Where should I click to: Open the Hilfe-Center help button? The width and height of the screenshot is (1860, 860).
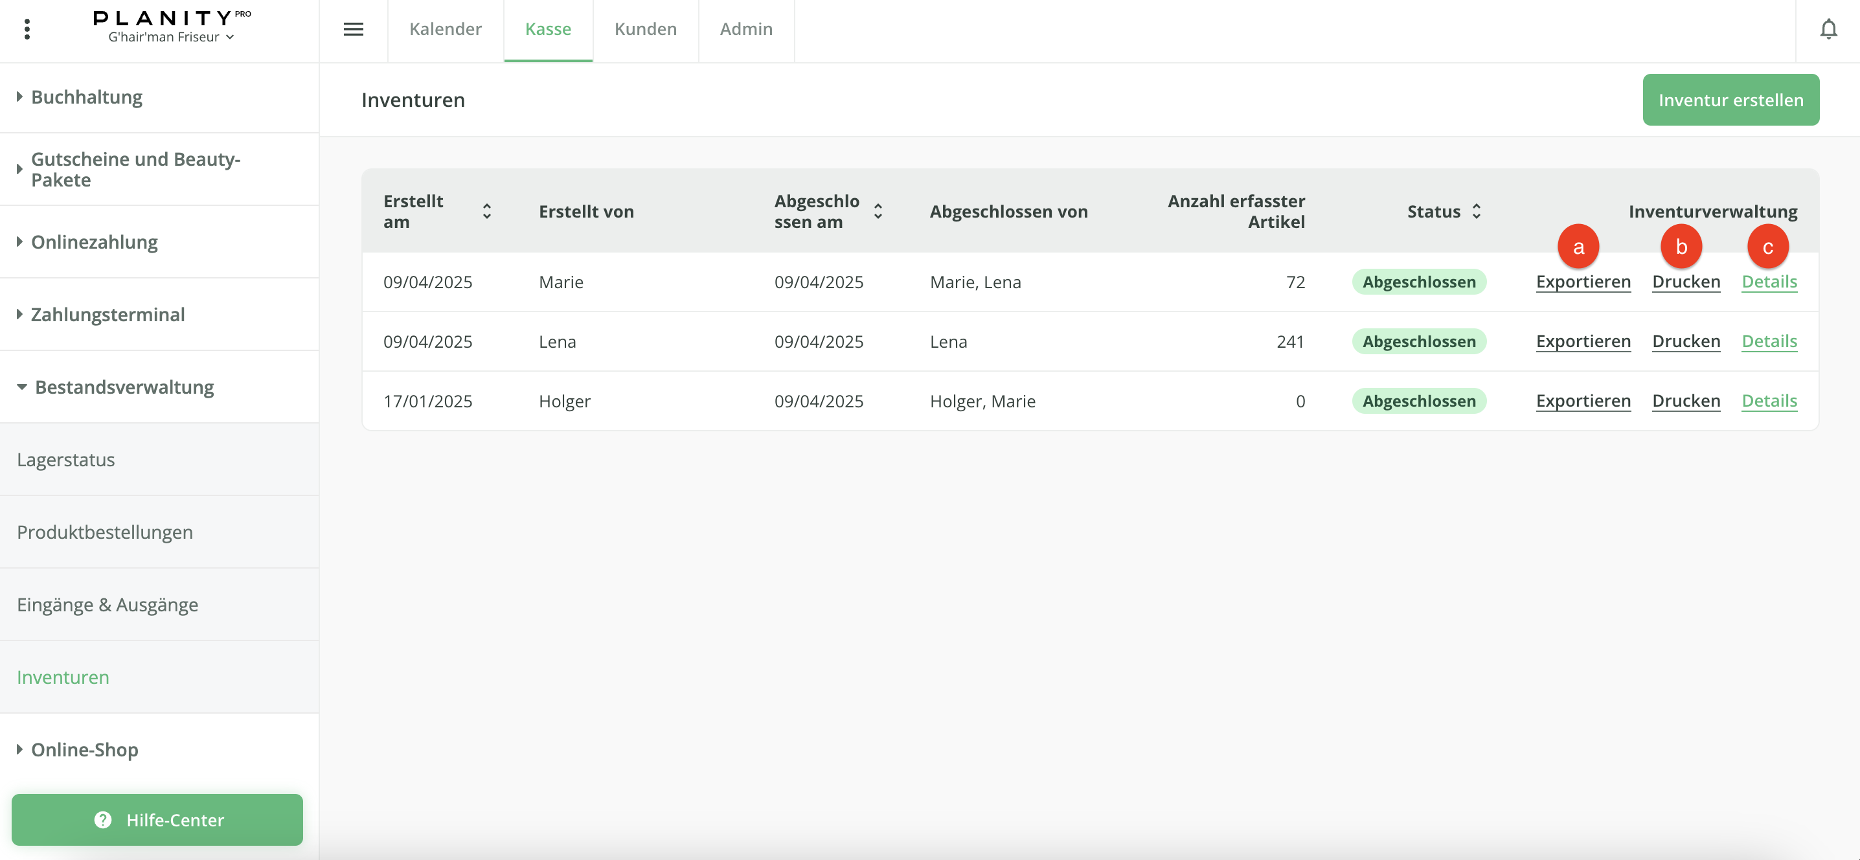click(157, 820)
